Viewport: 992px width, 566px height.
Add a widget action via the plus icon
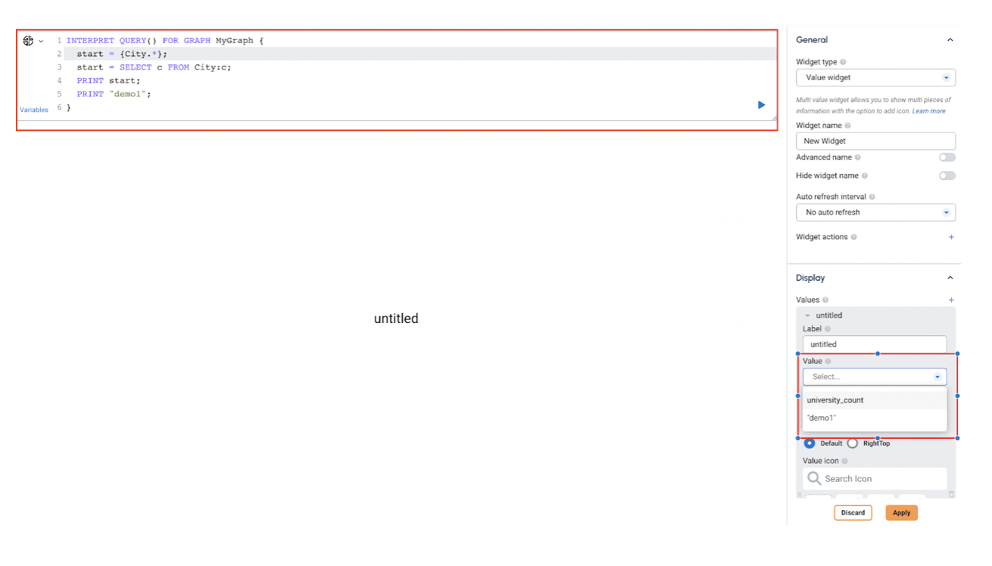pos(951,237)
